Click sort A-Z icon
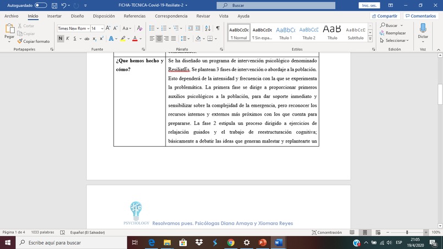Screen dimensions: 443x249 (208, 28)
